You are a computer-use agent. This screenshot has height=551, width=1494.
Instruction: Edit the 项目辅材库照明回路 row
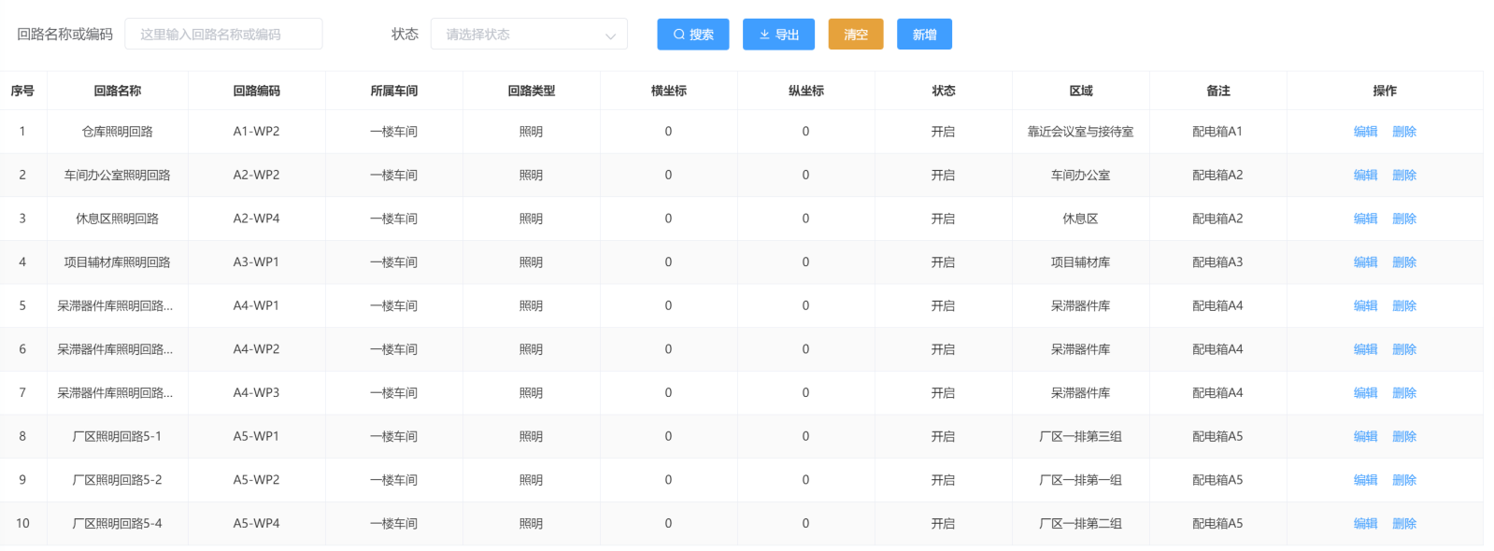pyautogui.click(x=1365, y=262)
